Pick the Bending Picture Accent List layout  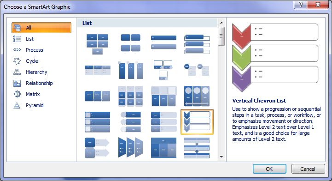point(163,70)
